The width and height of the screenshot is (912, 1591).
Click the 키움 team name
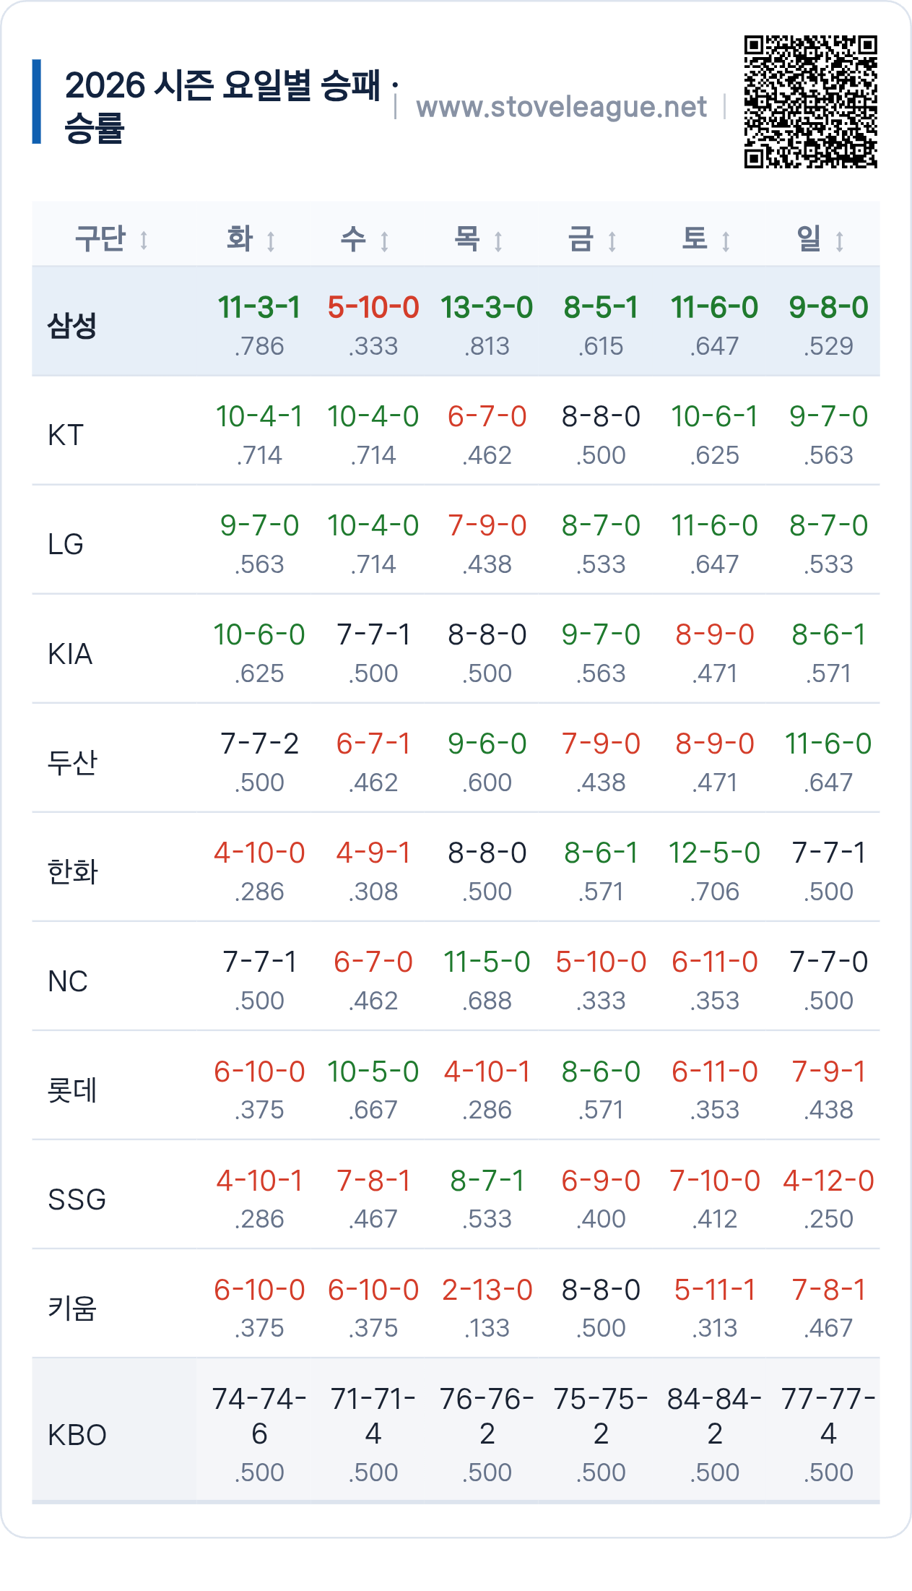(x=72, y=1308)
